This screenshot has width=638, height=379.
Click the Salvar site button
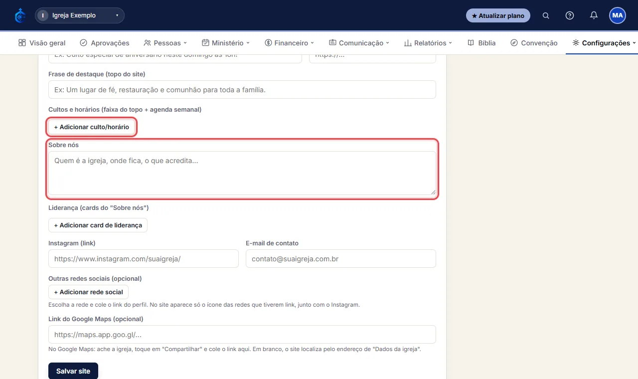point(73,371)
